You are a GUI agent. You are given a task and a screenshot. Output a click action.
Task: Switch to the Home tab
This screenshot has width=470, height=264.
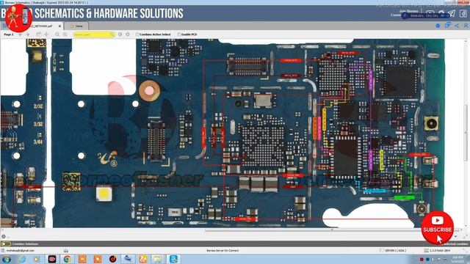tap(76, 26)
